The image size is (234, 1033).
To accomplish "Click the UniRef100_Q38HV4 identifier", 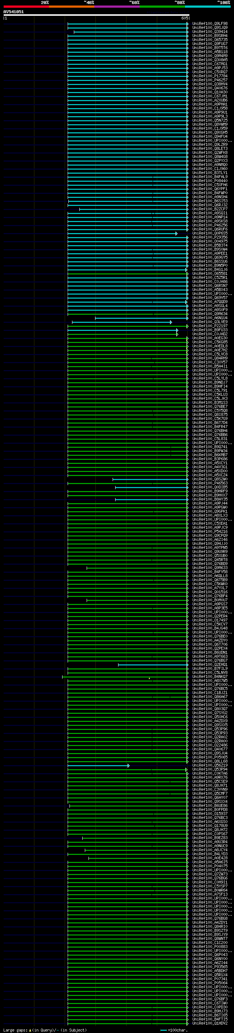I will pos(210,84).
